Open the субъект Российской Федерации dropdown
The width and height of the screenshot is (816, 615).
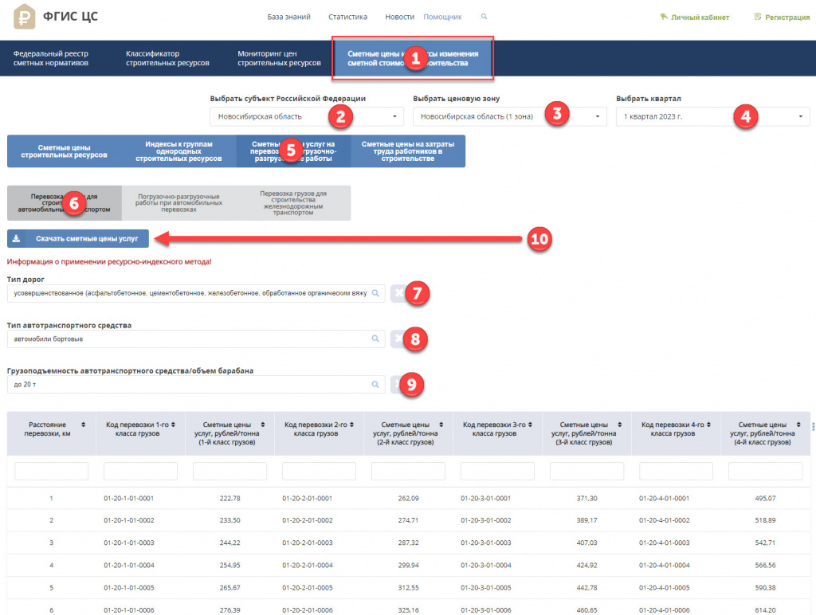[x=307, y=116]
